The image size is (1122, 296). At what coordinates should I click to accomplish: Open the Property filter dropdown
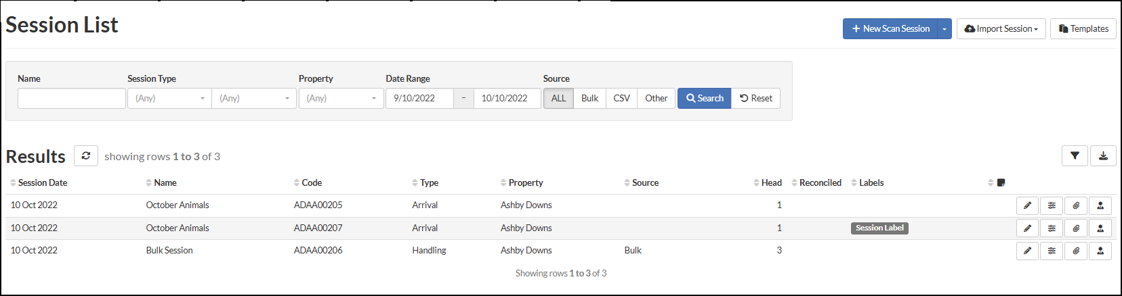pos(341,98)
